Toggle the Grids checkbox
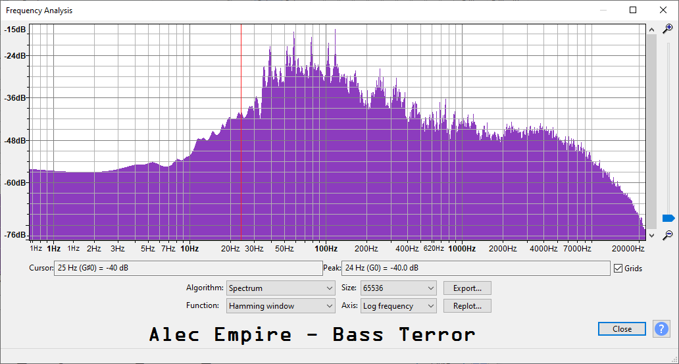This screenshot has width=679, height=364. tap(618, 269)
